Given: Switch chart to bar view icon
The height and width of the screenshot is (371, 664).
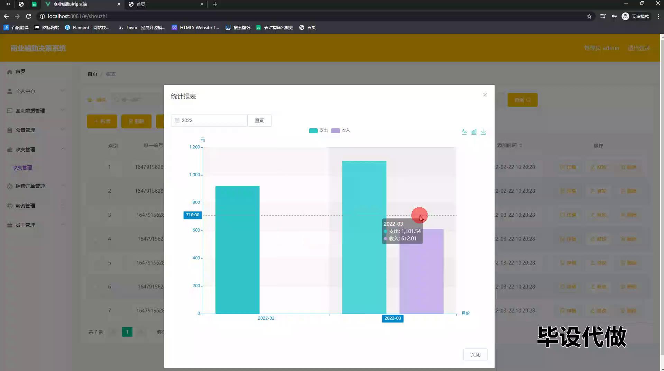Looking at the screenshot, I should pyautogui.click(x=474, y=132).
